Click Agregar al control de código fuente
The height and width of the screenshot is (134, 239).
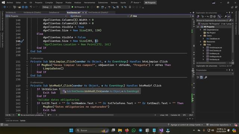pos(185,125)
